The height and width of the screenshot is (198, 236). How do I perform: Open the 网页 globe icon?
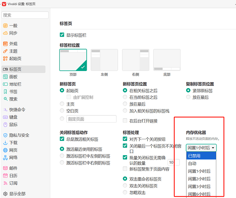click(5, 150)
